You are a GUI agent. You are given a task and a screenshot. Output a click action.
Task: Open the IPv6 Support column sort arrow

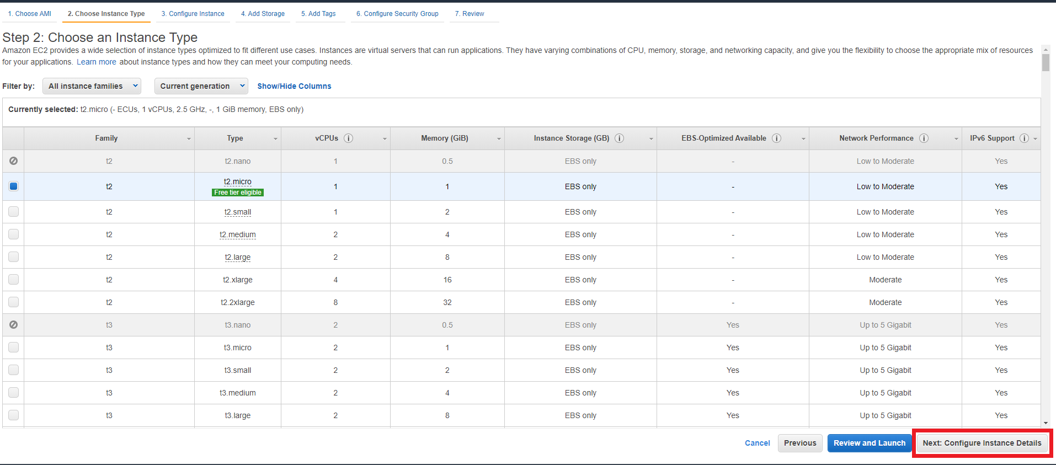pyautogui.click(x=1035, y=139)
